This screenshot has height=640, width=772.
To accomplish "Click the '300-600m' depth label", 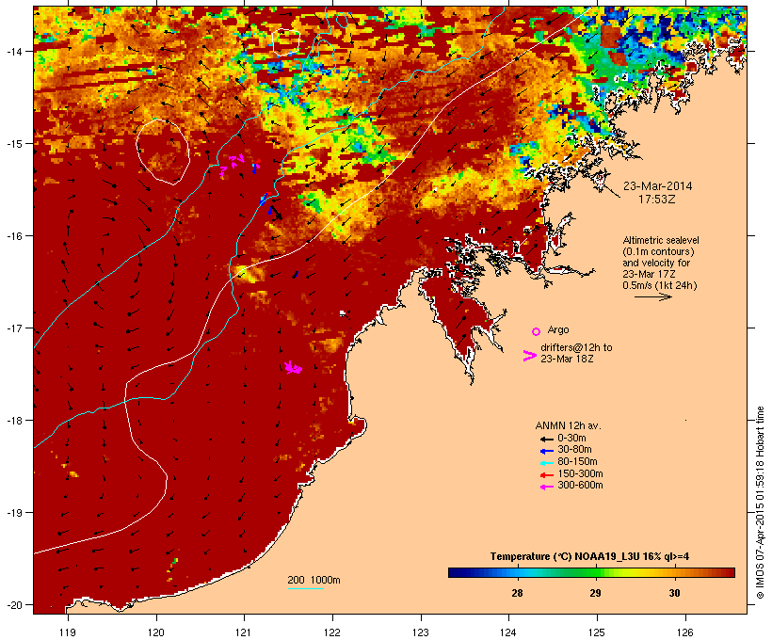I will [x=581, y=486].
